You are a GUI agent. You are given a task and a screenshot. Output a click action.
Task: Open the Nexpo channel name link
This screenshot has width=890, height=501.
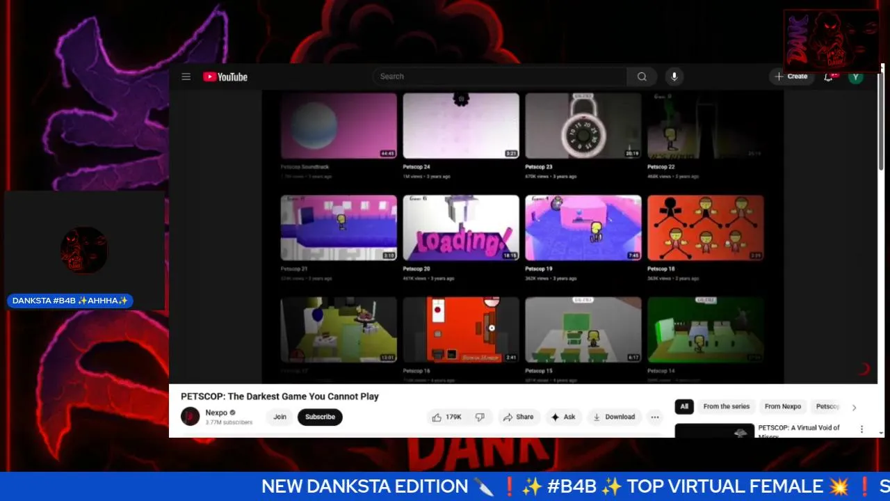(x=216, y=413)
